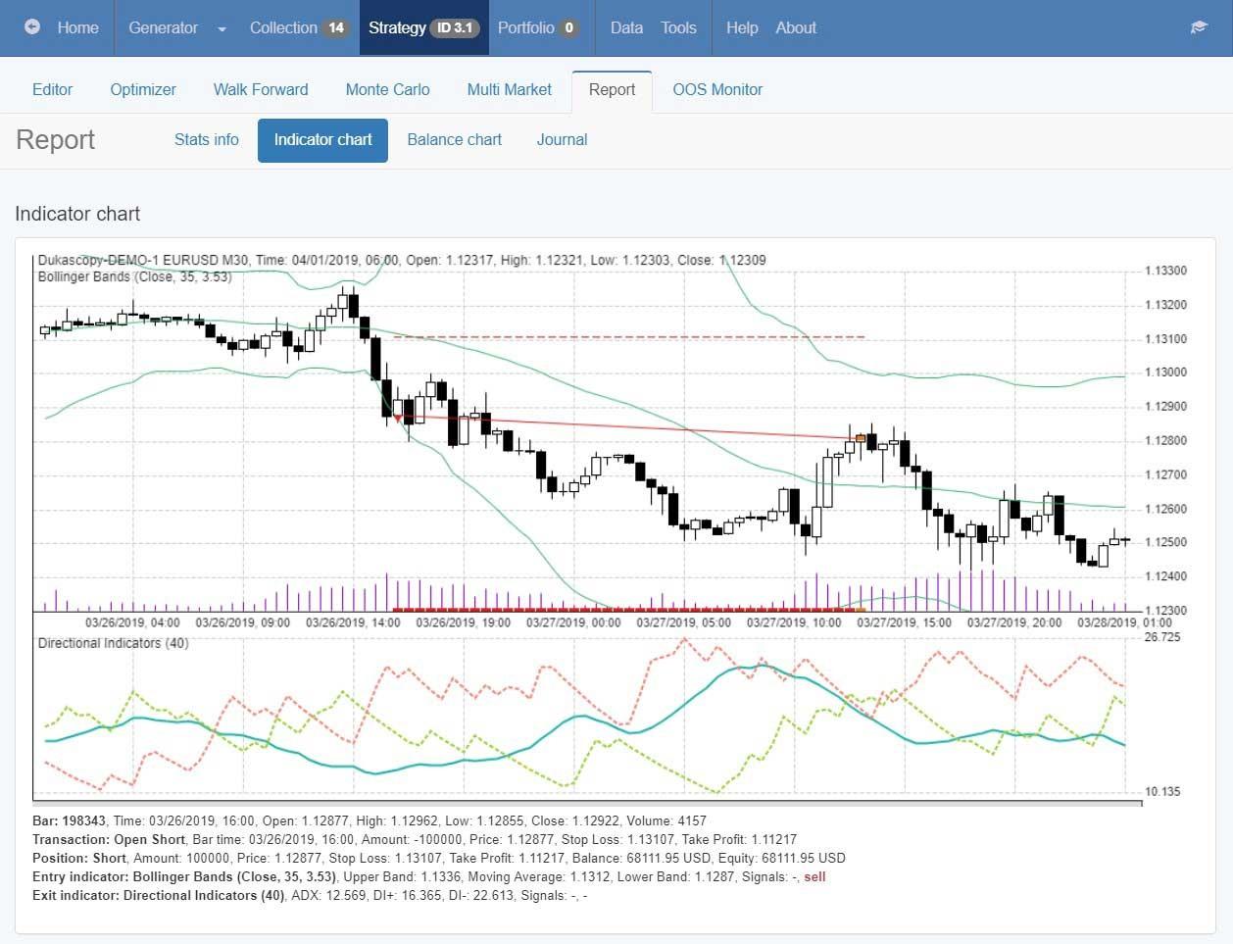The height and width of the screenshot is (944, 1233).
Task: View the Balance chart section
Action: (x=454, y=139)
